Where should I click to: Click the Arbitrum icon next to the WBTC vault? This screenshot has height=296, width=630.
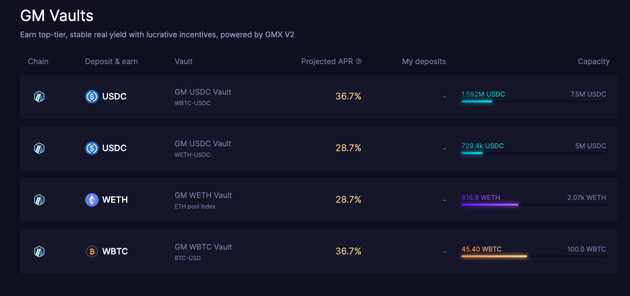(x=39, y=251)
